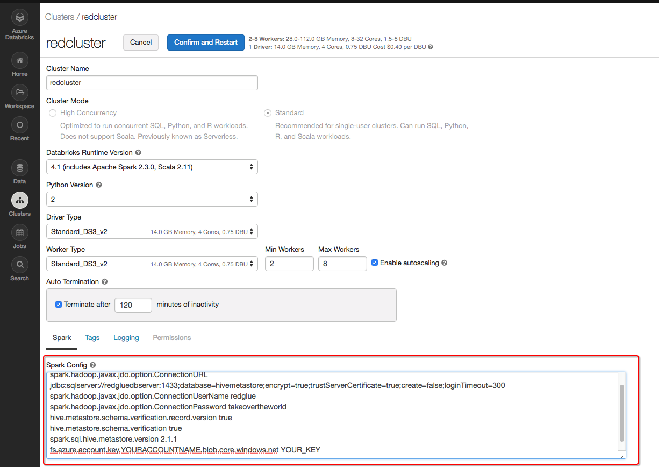This screenshot has height=467, width=659.
Task: Click the Cancel button
Action: pos(141,43)
